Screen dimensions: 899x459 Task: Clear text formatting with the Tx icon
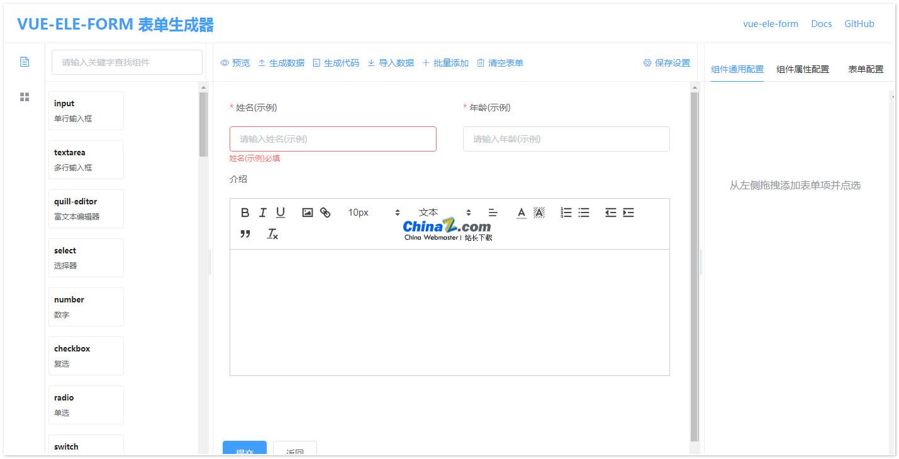pos(272,234)
